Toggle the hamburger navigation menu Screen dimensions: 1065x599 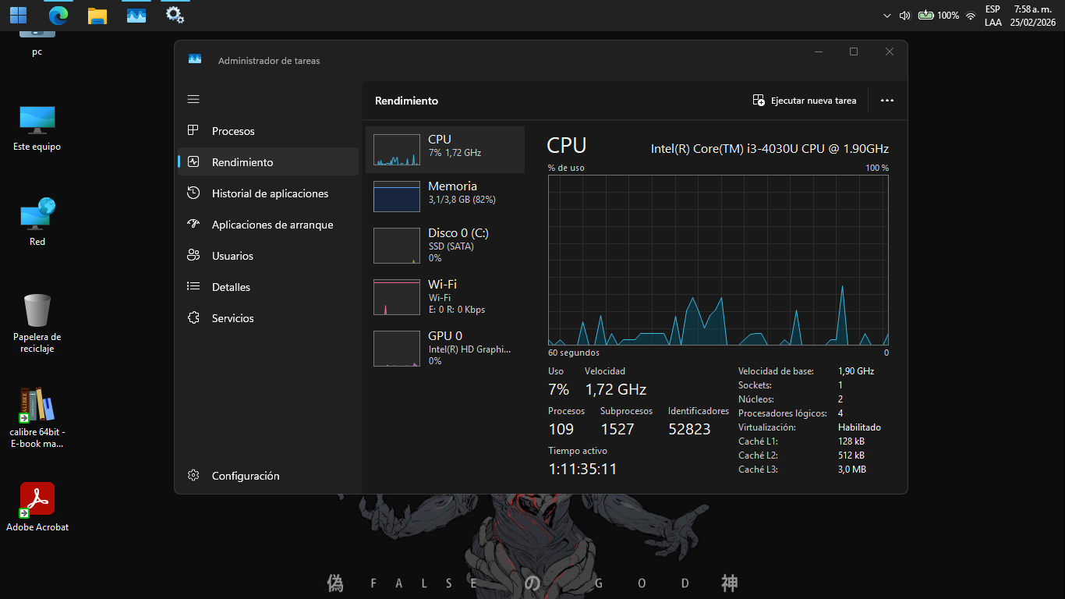coord(193,99)
